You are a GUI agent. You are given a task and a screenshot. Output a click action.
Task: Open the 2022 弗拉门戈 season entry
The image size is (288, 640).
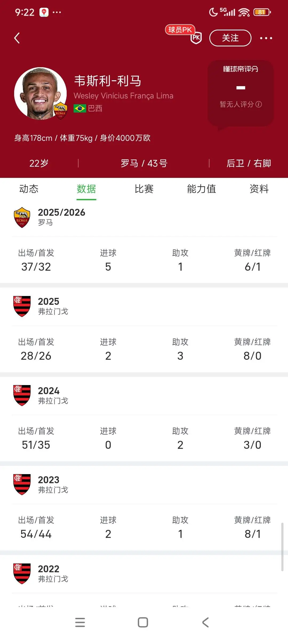click(144, 573)
